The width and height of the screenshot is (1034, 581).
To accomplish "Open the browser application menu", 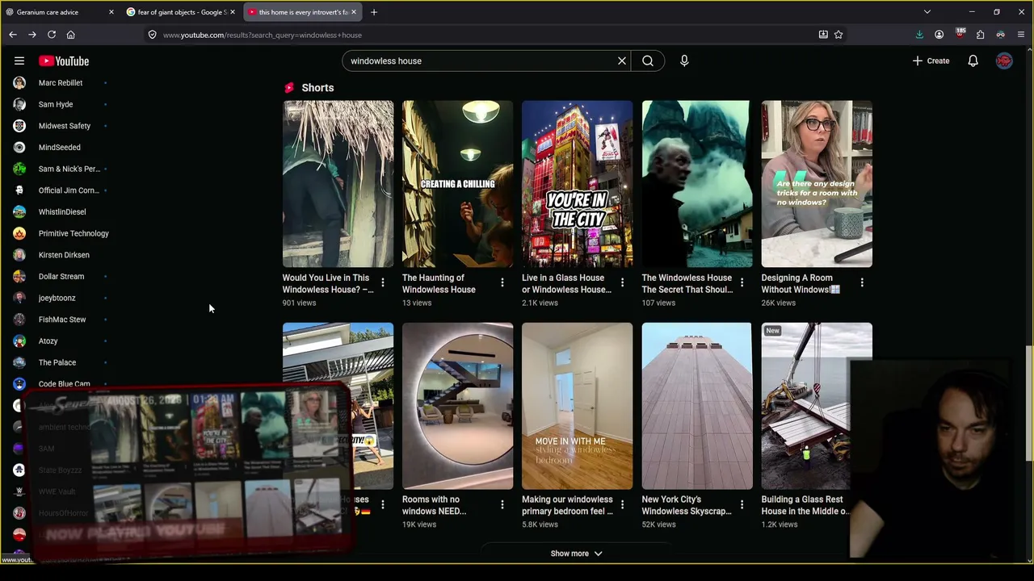I will click(x=1022, y=35).
